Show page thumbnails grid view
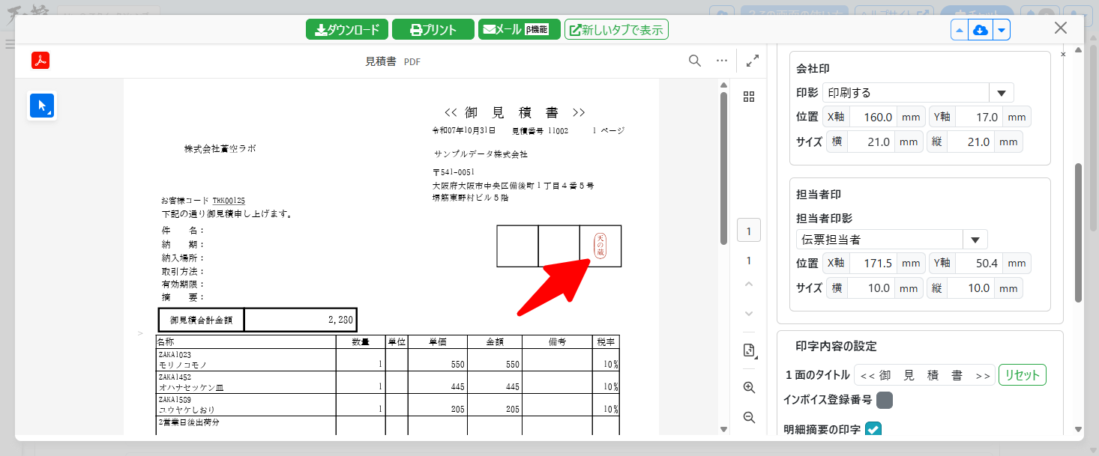 tap(748, 97)
